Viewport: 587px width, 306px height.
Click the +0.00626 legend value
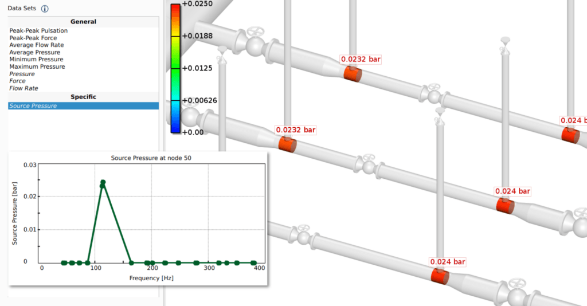pyautogui.click(x=199, y=100)
